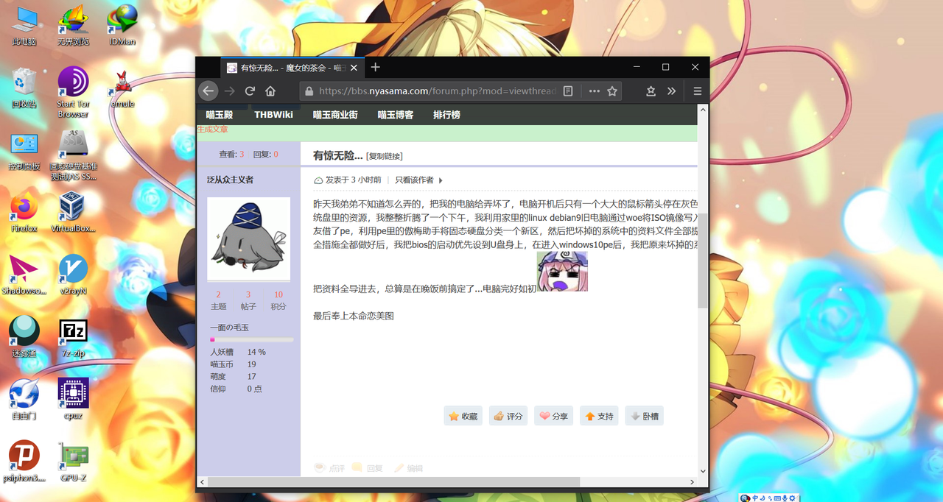
Task: Open 喵玉殿 in site navigation
Action: click(220, 115)
